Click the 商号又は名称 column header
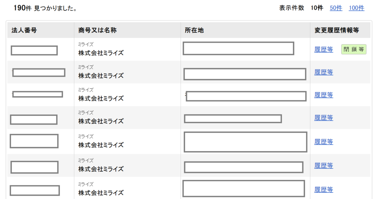 [x=97, y=30]
